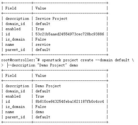Click the 'Field' header of first table
Image resolution: width=138 pixels, height=125 pixels.
[11, 8]
